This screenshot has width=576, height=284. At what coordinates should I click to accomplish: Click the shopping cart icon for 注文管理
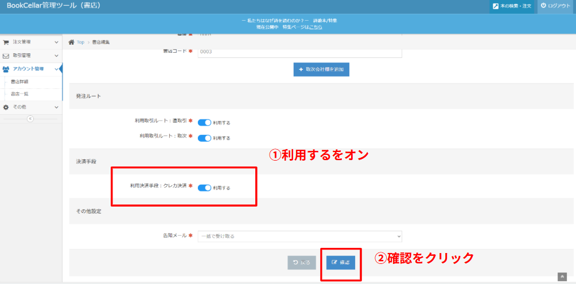click(6, 42)
